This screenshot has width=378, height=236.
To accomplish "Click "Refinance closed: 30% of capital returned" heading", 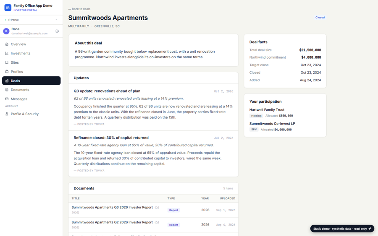I will click(x=111, y=137).
